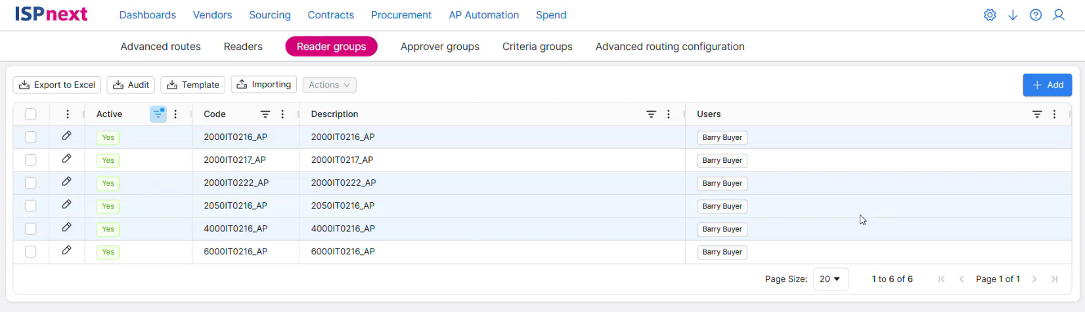
Task: Check the box for row 6000IT0216_AP
Action: tap(31, 252)
